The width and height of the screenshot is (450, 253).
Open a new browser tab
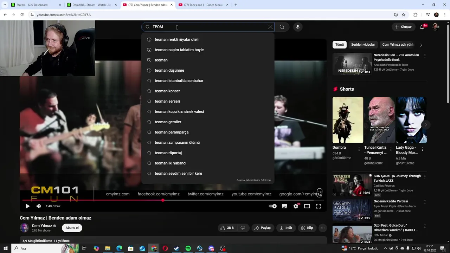(236, 5)
